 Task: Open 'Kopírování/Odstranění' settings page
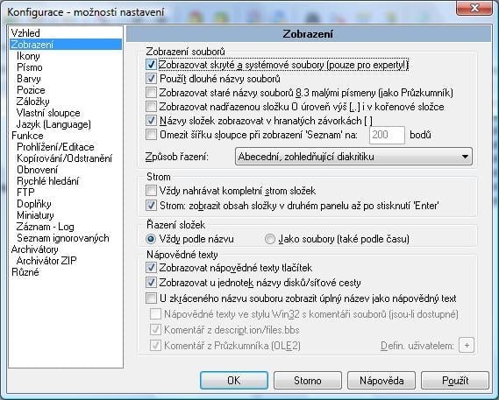(x=64, y=158)
